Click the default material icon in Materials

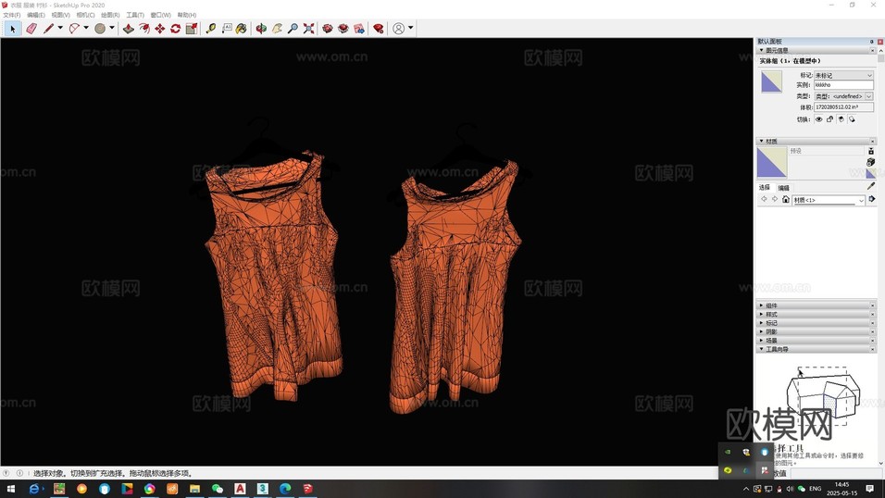[x=870, y=173]
